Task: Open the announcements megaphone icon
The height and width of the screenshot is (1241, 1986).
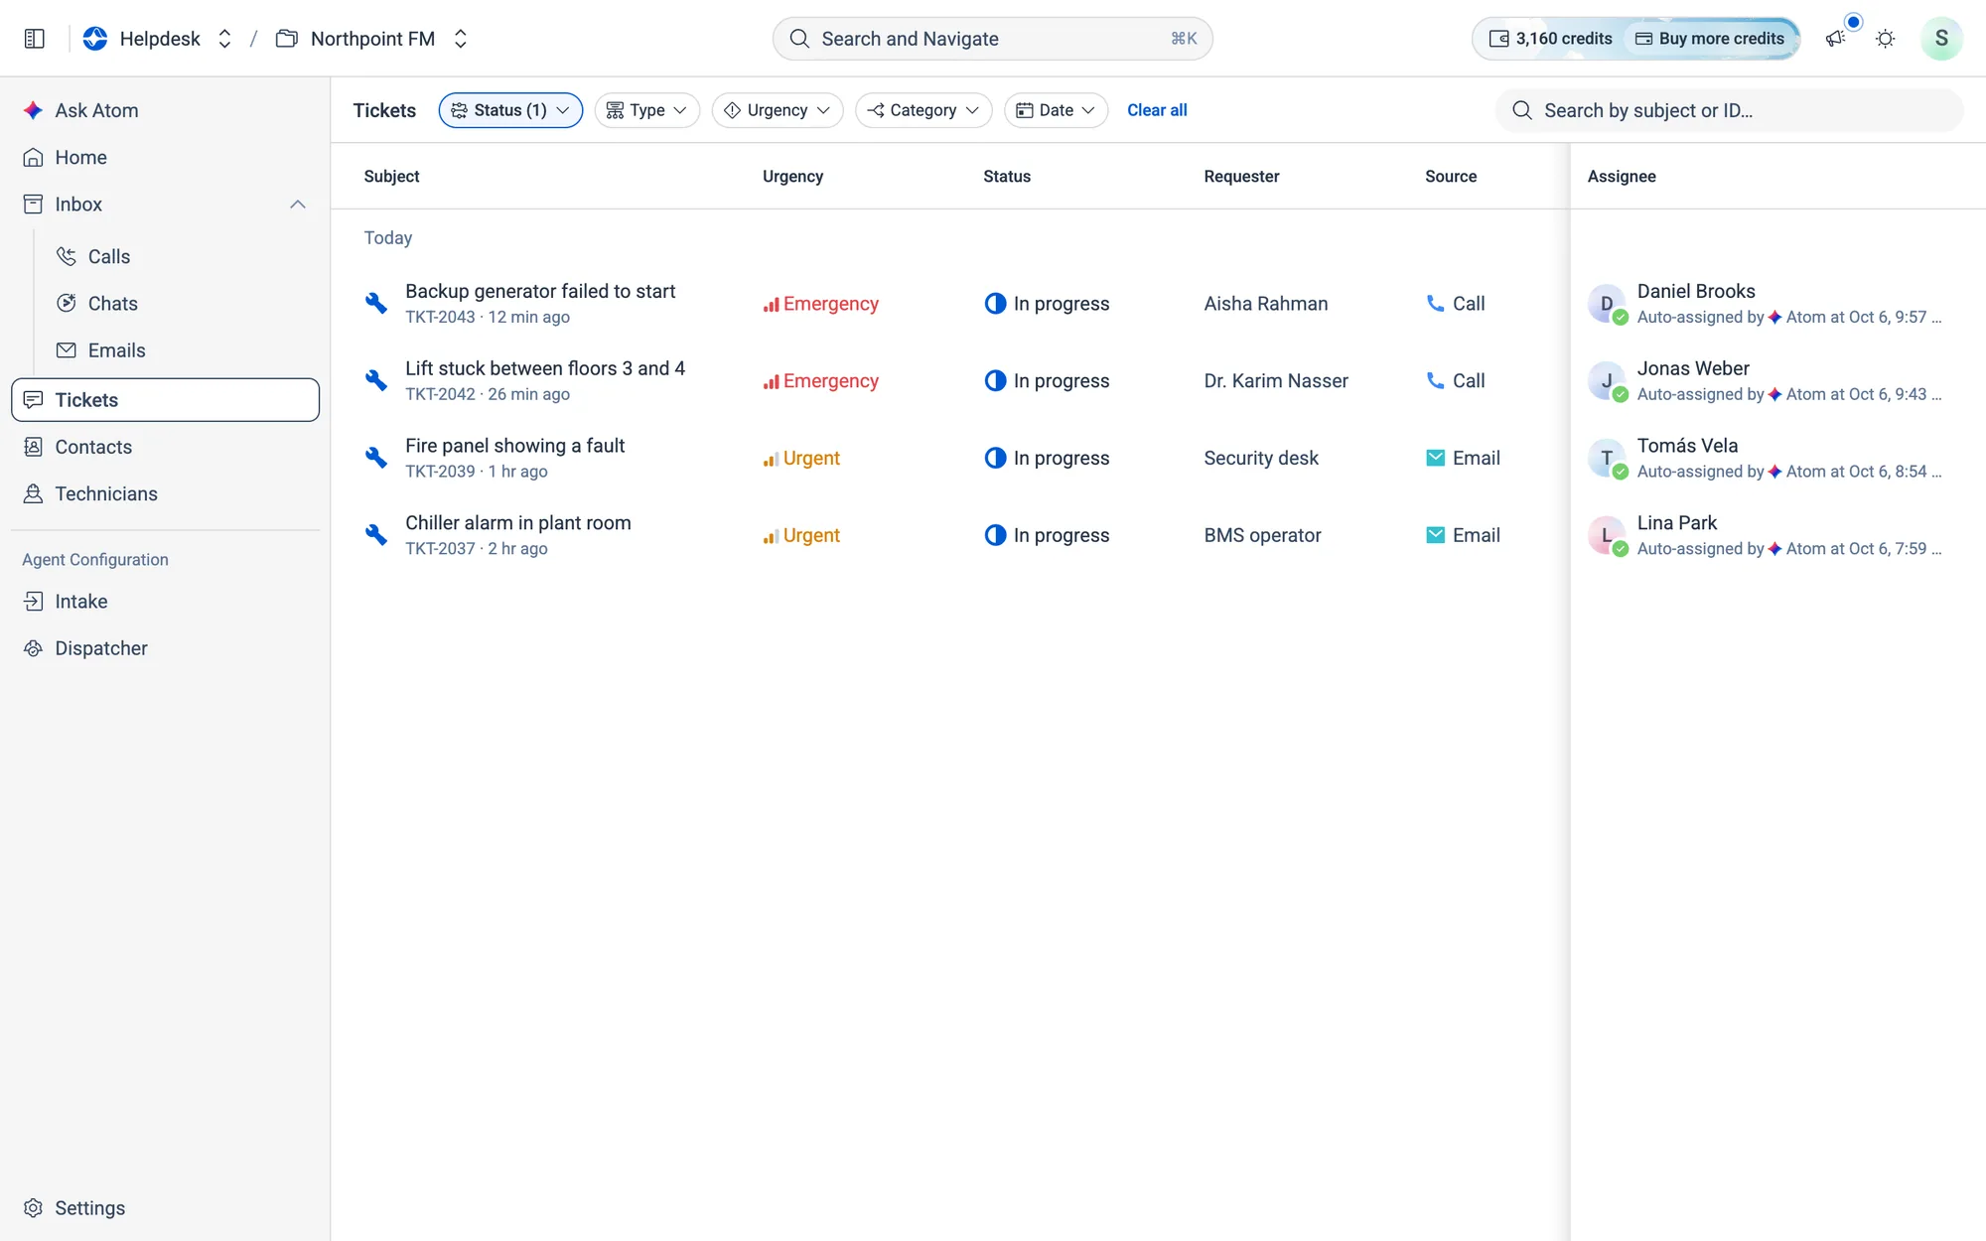Action: click(1835, 39)
